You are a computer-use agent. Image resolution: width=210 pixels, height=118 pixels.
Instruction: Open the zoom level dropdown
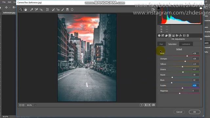tap(35, 105)
